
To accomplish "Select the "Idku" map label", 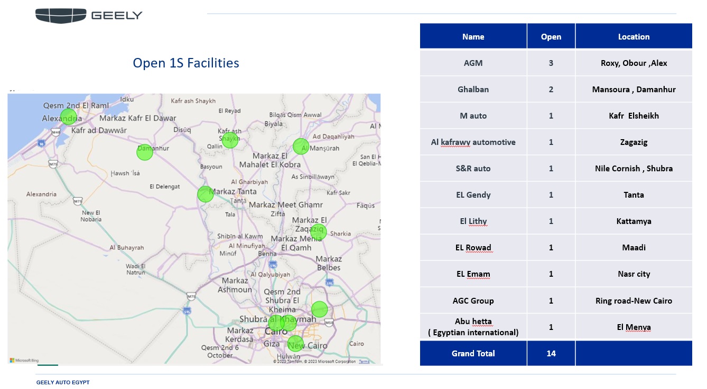I will [x=127, y=99].
